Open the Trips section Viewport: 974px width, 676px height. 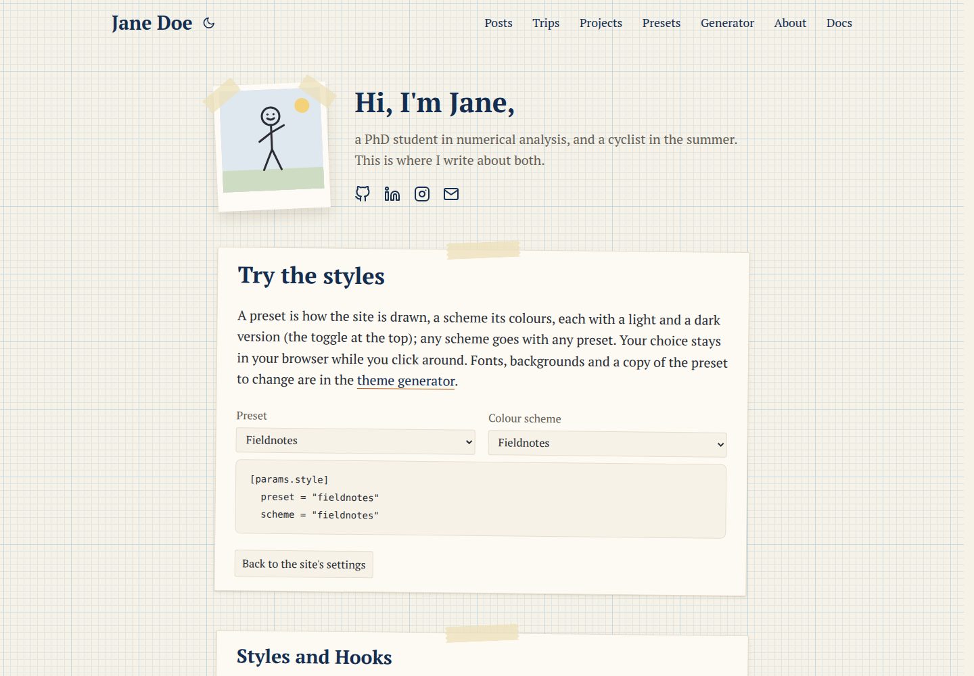pyautogui.click(x=546, y=23)
